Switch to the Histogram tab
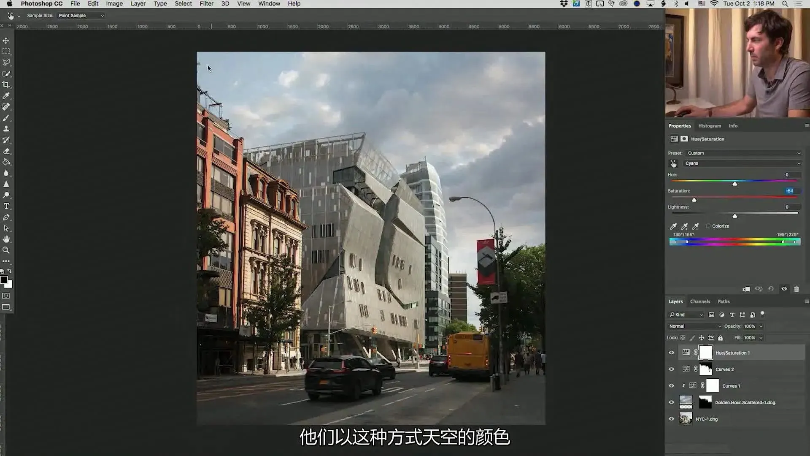The image size is (810, 456). 709,126
